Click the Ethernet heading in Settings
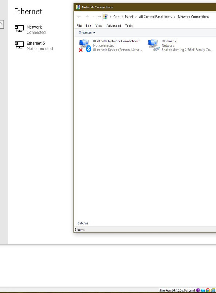216x293 pixels. click(x=28, y=11)
